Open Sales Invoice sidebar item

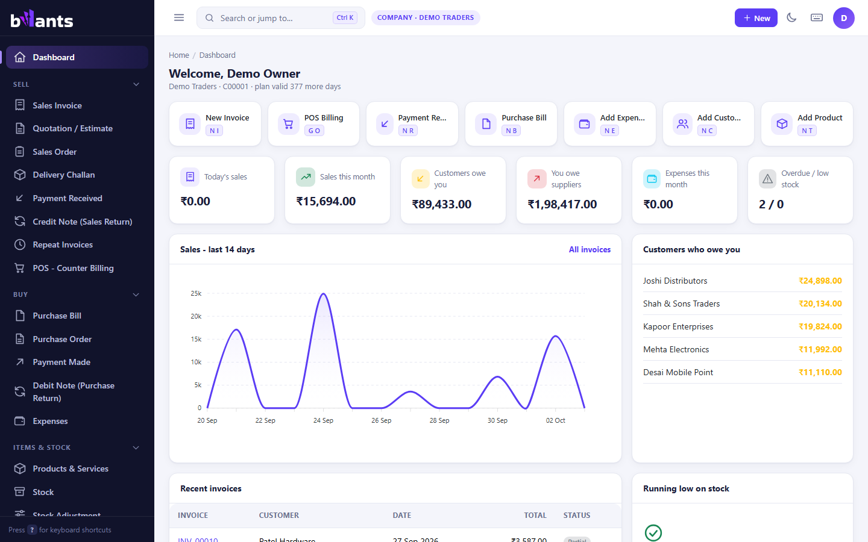pyautogui.click(x=77, y=105)
